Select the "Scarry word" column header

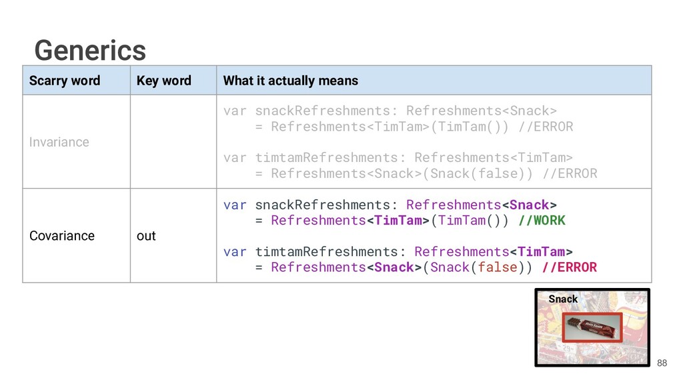65,81
